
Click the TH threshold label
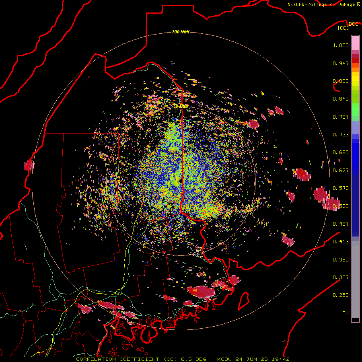coord(346,313)
